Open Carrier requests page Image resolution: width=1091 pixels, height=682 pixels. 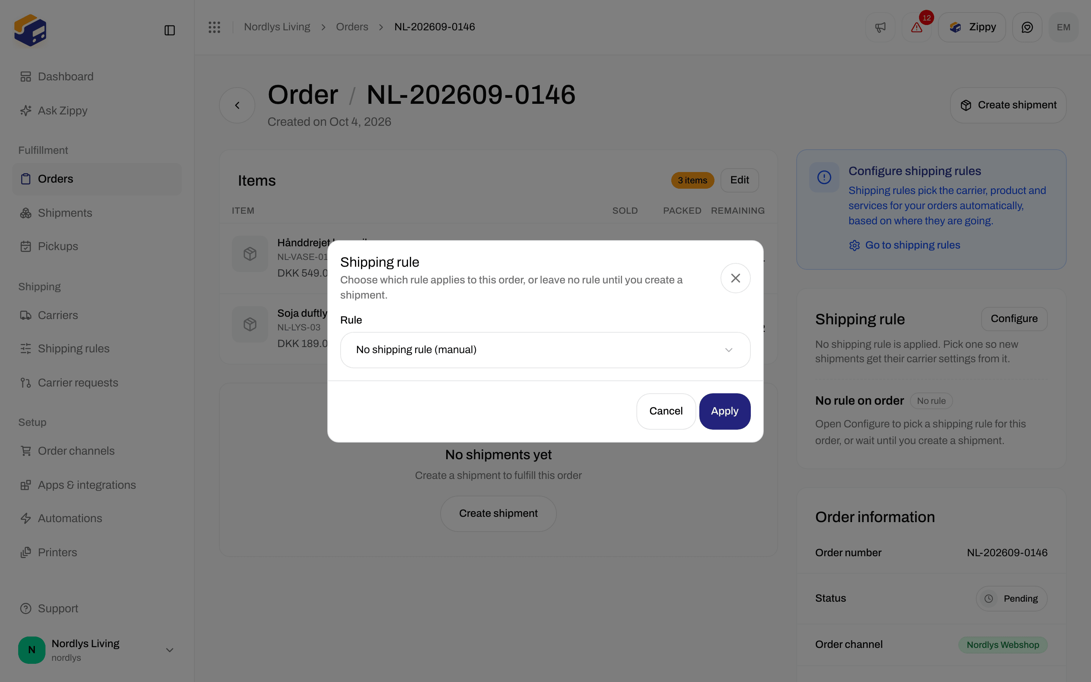click(x=97, y=383)
